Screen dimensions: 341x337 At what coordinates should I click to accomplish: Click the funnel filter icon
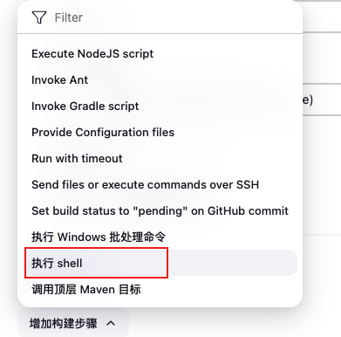[39, 17]
